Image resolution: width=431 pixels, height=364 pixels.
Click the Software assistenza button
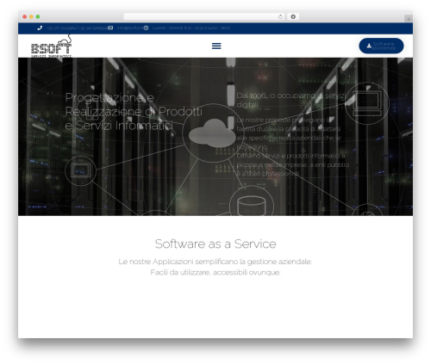(x=381, y=46)
